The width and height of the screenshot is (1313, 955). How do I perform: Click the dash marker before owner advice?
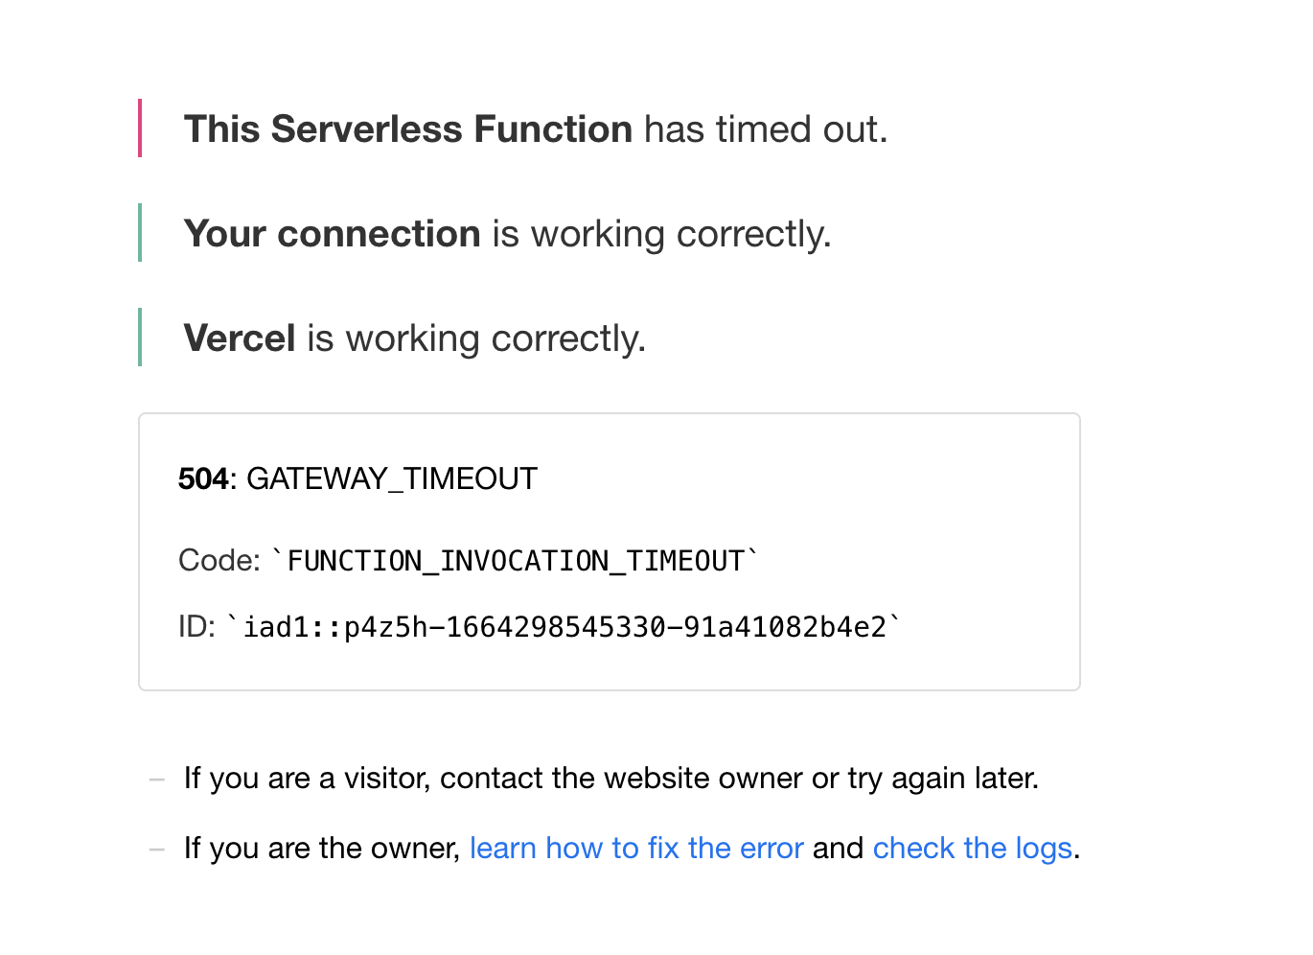click(156, 849)
